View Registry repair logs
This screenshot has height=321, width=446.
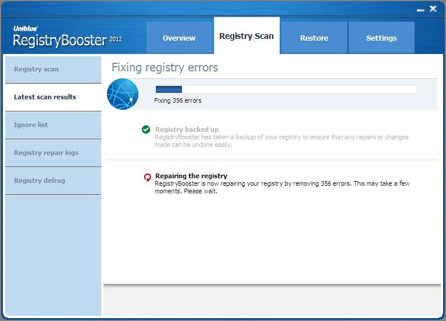53,153
